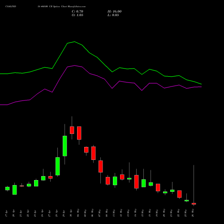Select the close value 'C: 0.70'
This screenshot has height=224, width=224.
click(78, 12)
